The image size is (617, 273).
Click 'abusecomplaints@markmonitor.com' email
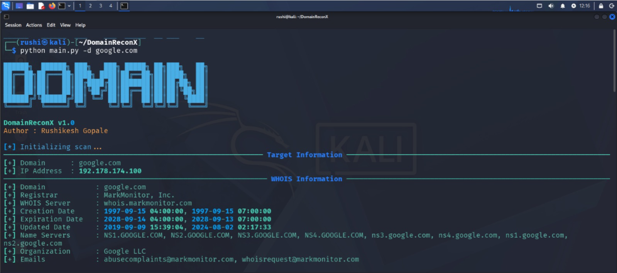pyautogui.click(x=169, y=260)
